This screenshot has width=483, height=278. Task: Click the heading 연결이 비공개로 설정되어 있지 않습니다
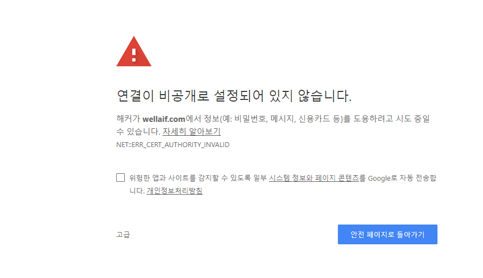[x=234, y=96]
